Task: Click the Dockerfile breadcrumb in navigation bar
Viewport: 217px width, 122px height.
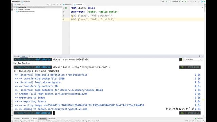Action: [x=25, y=1]
